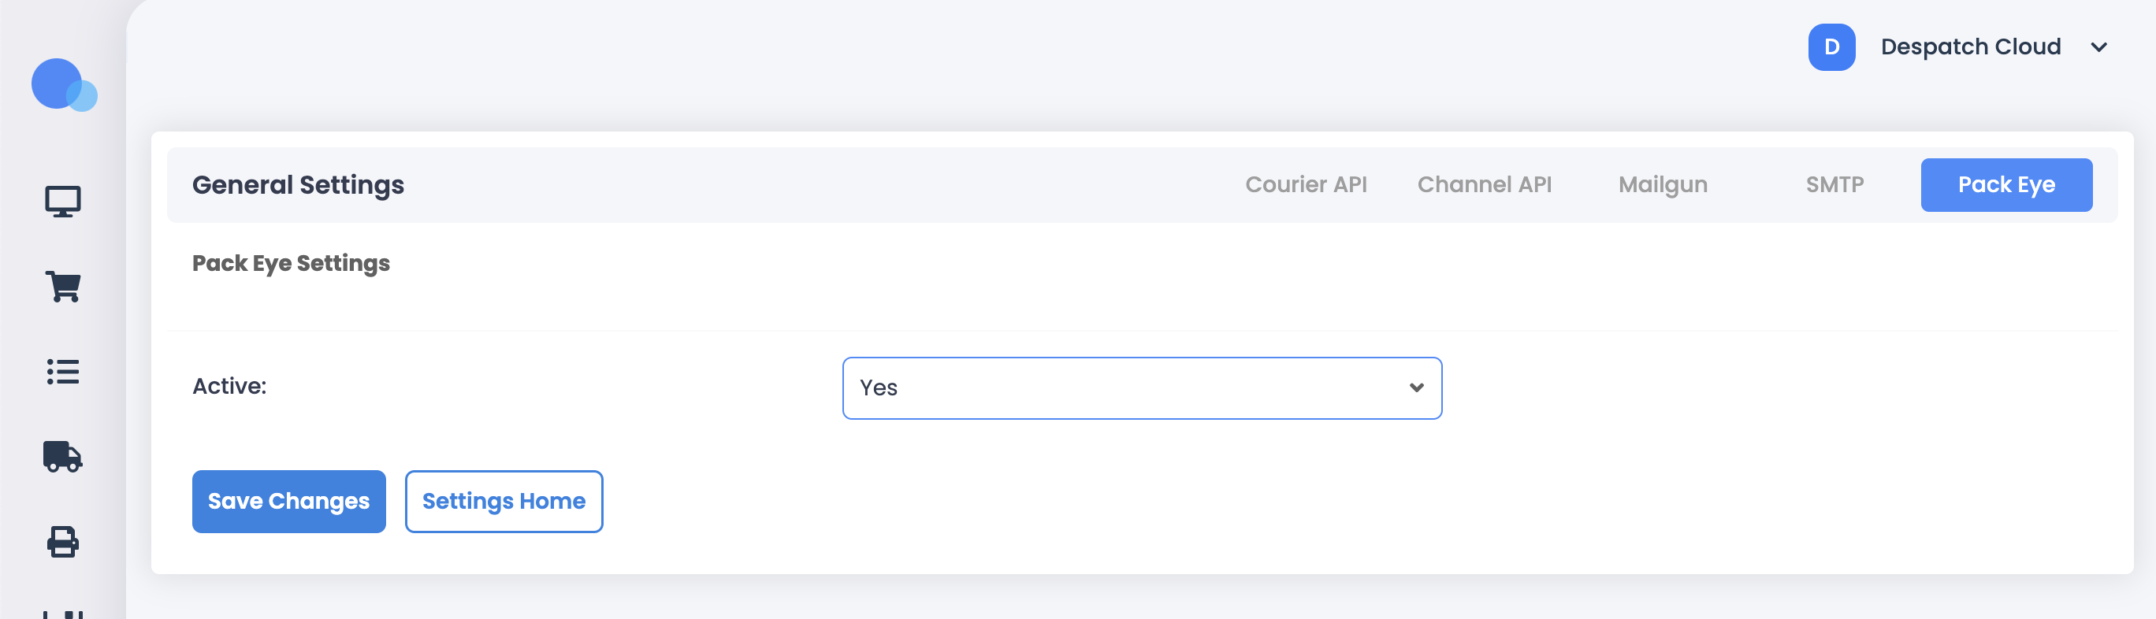Open the dashboard monitor icon in sidebar

[x=63, y=202]
